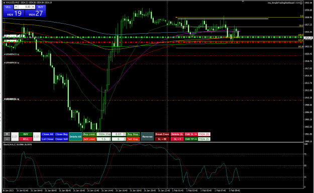Click the smiley icon next to me_SimpleTradingDashboard

click(301, 3)
